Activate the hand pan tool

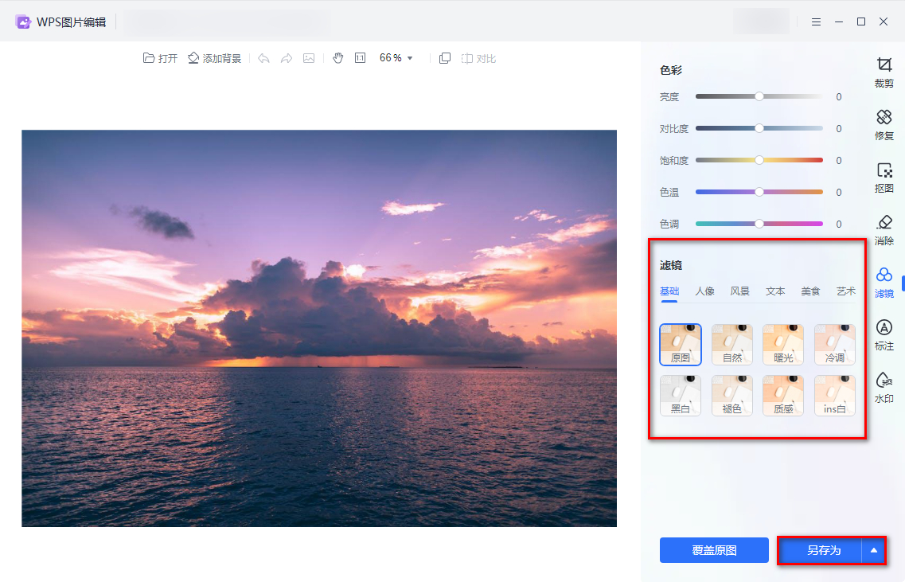point(337,58)
